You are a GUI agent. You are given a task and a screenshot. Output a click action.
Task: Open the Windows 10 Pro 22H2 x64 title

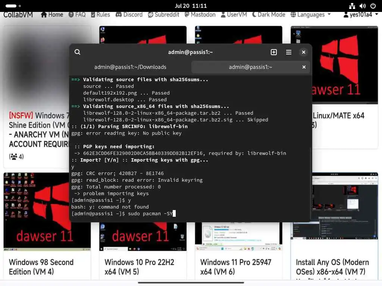(140, 267)
